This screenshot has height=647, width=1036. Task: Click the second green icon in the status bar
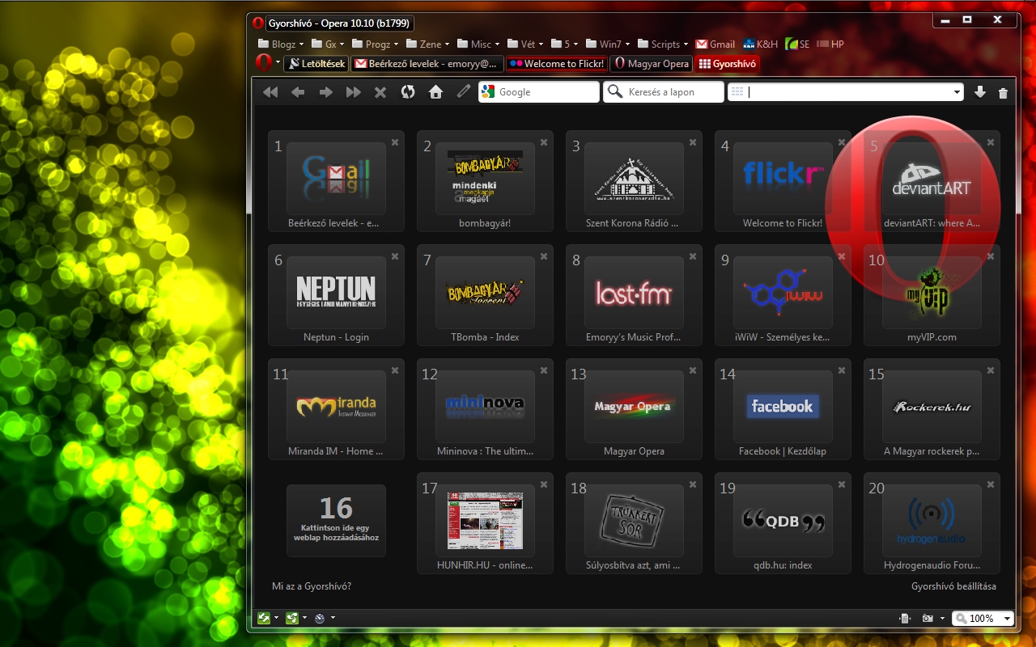coord(292,618)
